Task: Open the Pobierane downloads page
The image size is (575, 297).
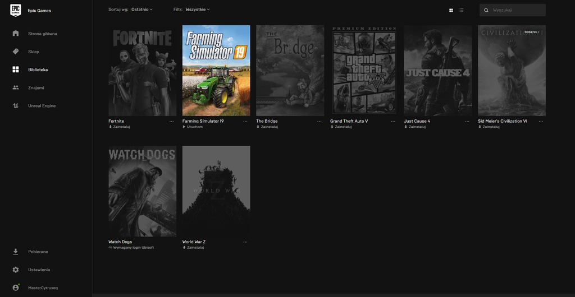Action: point(38,252)
